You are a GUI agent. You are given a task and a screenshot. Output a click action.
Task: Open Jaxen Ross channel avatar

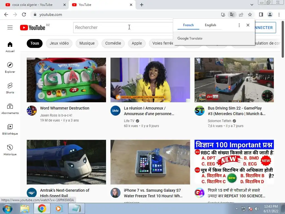(32, 110)
